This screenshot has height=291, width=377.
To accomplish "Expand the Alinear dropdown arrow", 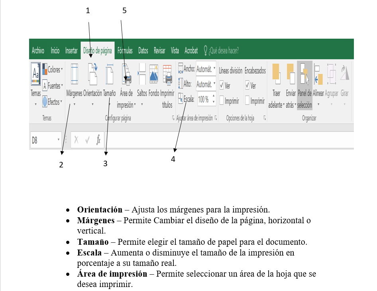I will (318, 104).
